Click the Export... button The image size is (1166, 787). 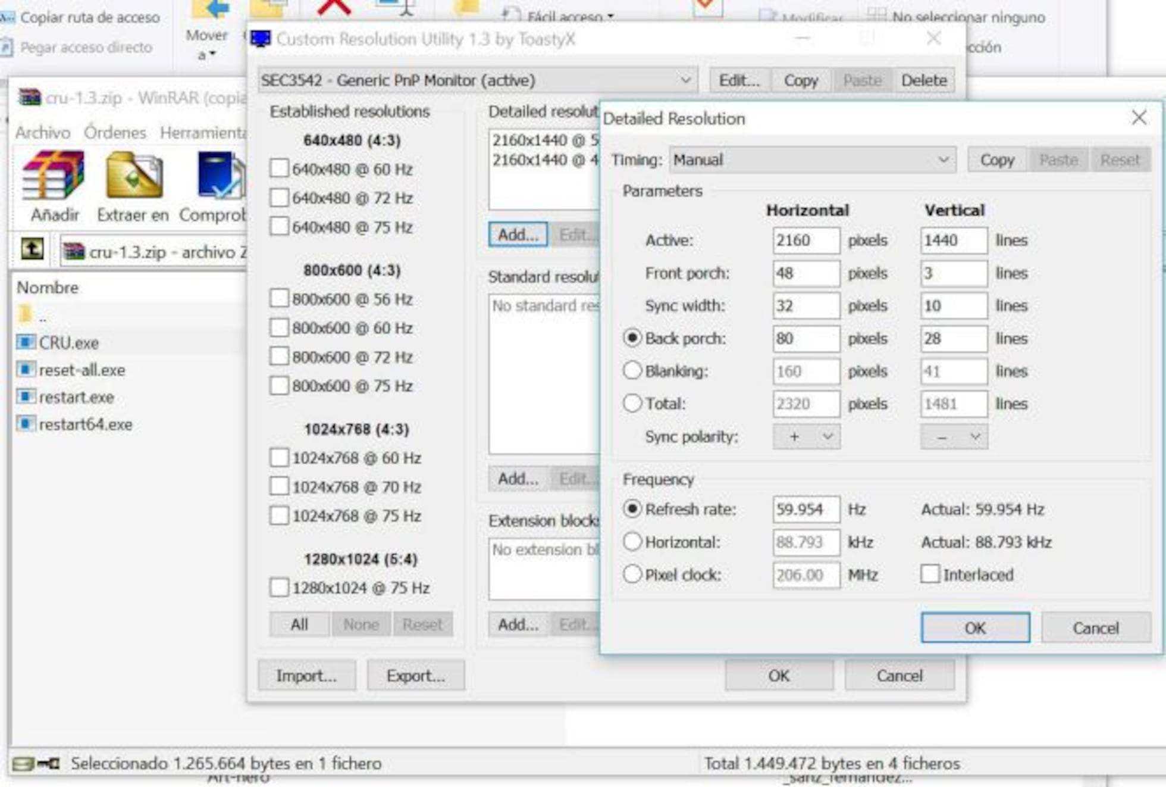click(x=415, y=675)
